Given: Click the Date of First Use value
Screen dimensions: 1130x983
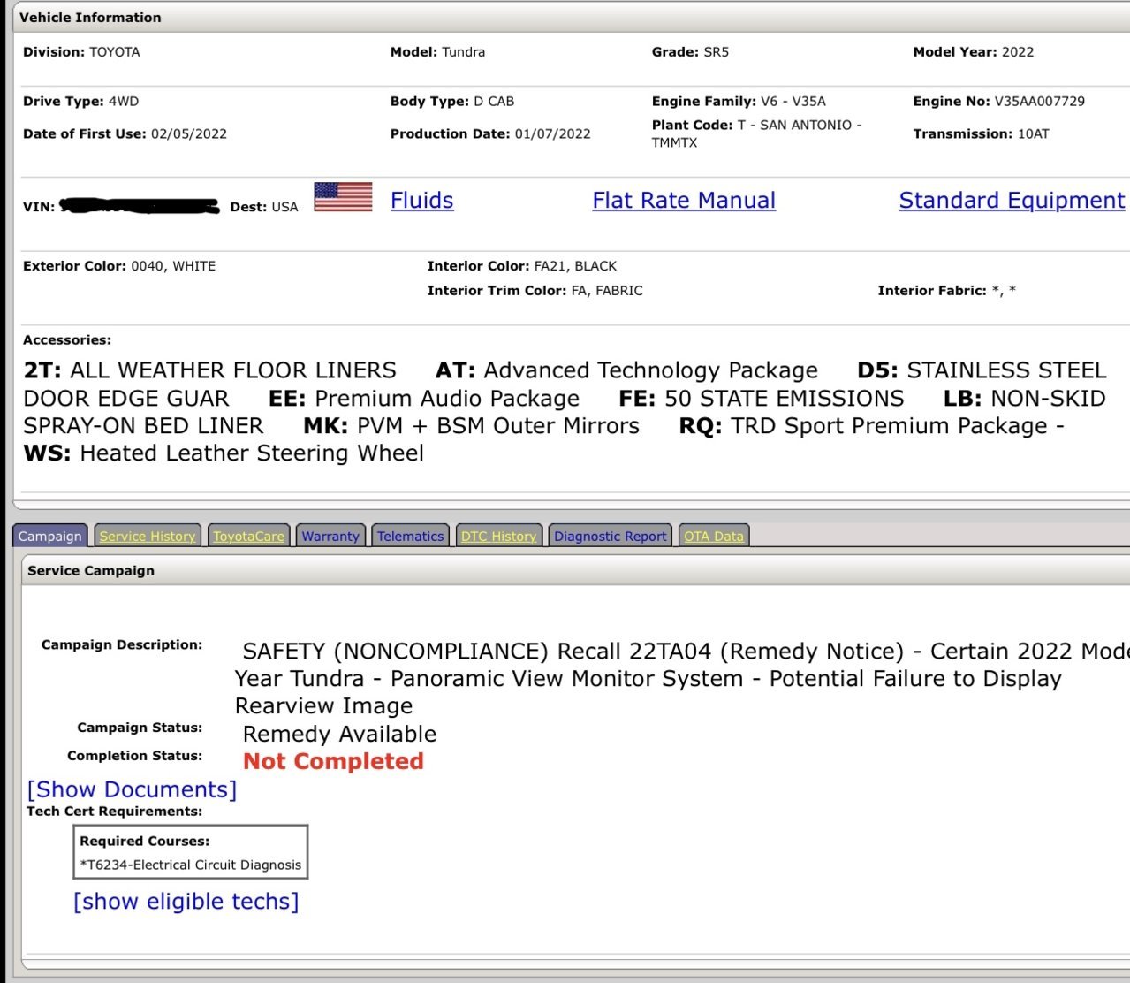Looking at the screenshot, I should tap(189, 133).
